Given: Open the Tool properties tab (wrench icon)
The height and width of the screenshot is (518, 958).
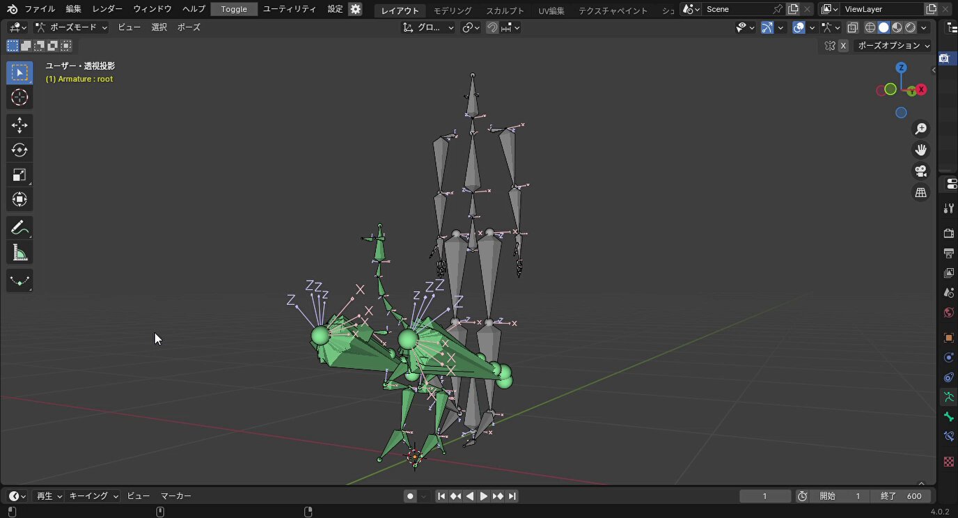Looking at the screenshot, I should click(948, 209).
